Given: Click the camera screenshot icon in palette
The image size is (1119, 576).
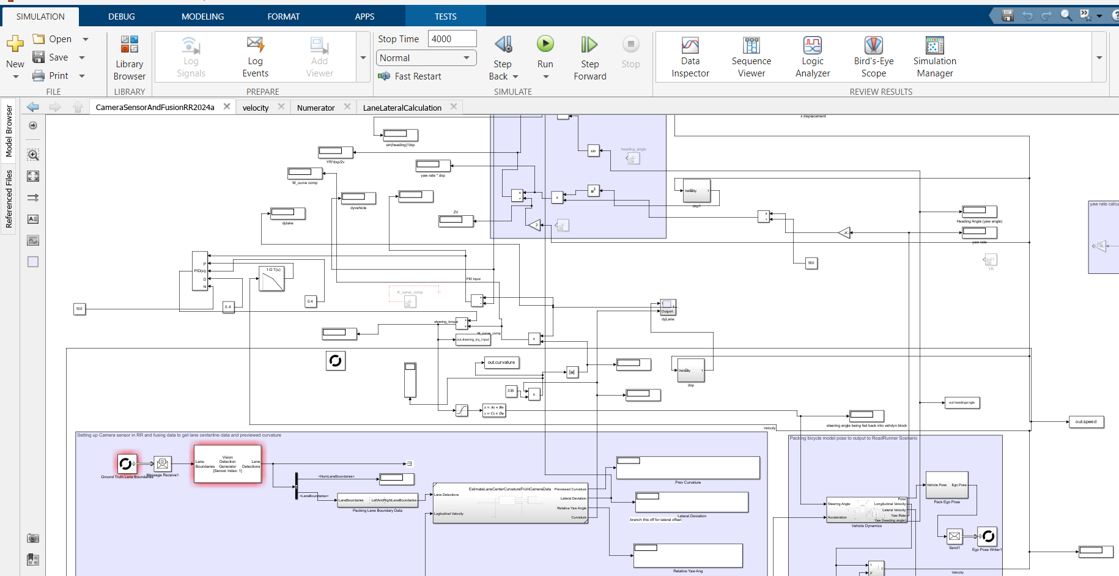Looking at the screenshot, I should [33, 538].
